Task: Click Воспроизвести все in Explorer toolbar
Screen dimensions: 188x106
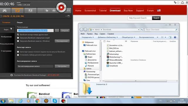Action: click(147, 37)
